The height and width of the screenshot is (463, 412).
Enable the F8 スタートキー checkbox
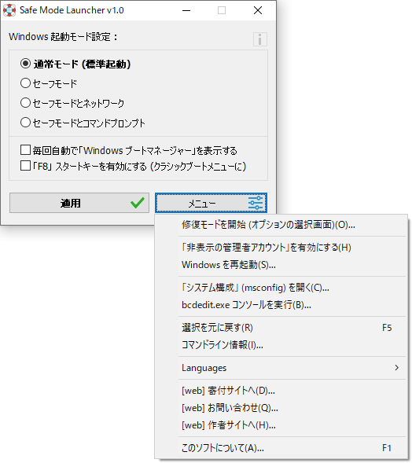pyautogui.click(x=25, y=166)
